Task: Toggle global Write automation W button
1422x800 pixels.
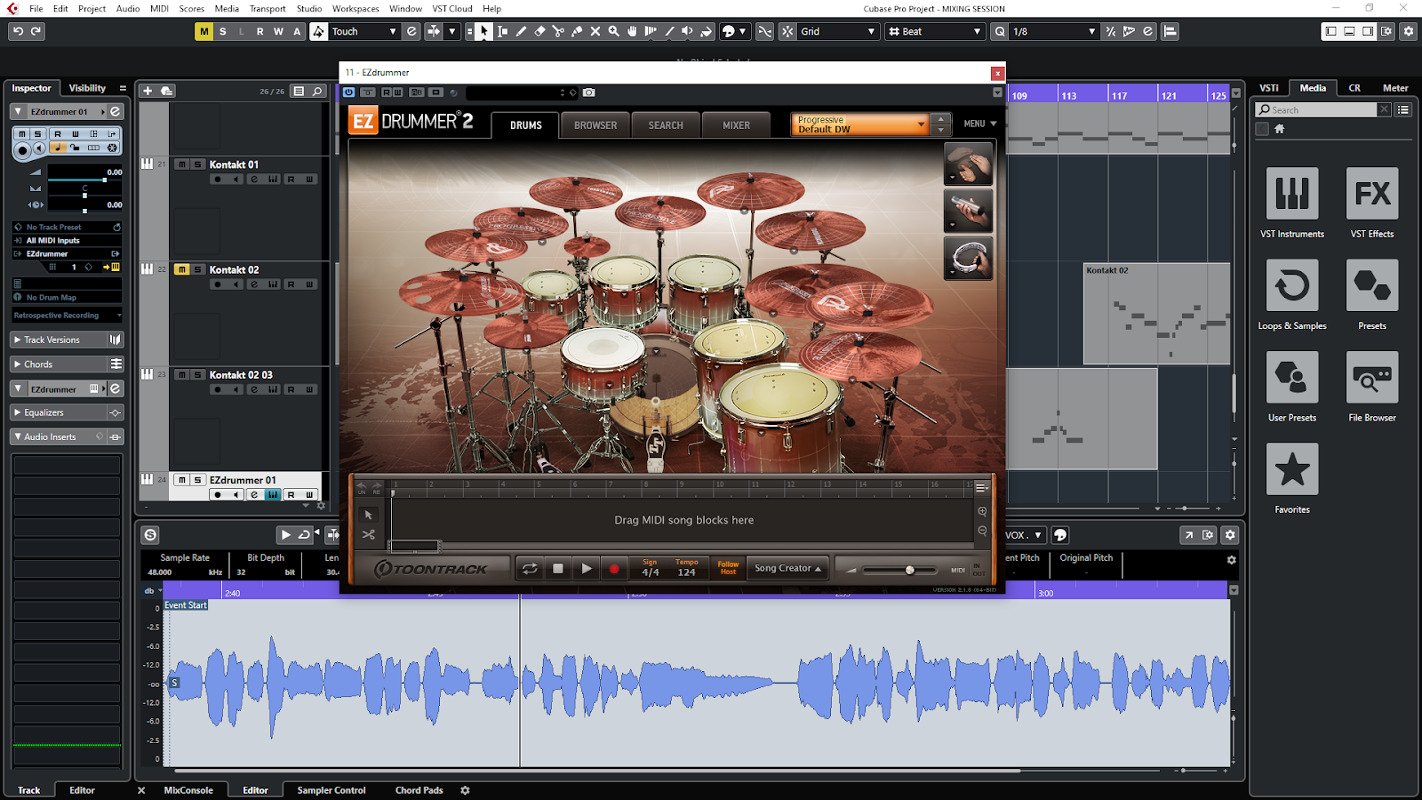Action: pos(278,31)
